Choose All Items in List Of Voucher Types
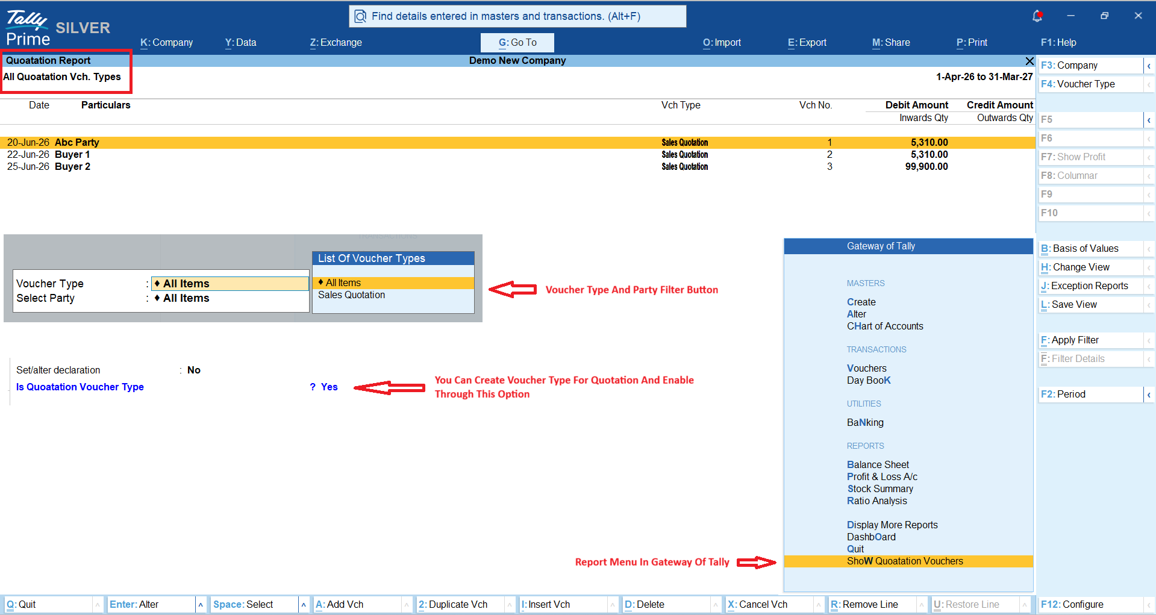1156x615 pixels. (393, 283)
